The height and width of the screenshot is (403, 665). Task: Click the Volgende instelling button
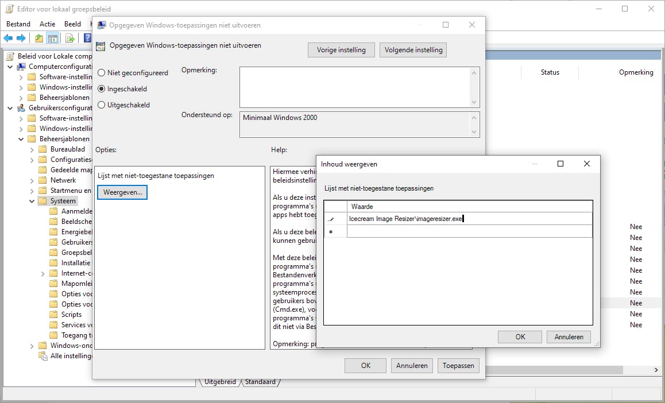[x=413, y=50]
